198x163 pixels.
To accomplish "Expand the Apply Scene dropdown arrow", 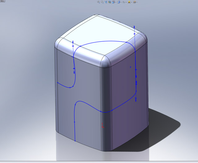I will (137, 2).
